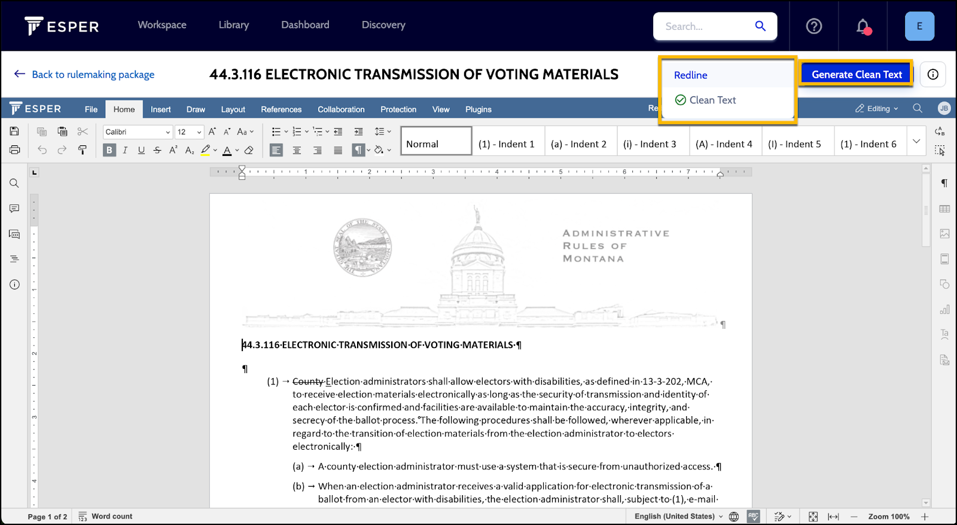The image size is (957, 525).
Task: Open notifications bell
Action: click(862, 26)
